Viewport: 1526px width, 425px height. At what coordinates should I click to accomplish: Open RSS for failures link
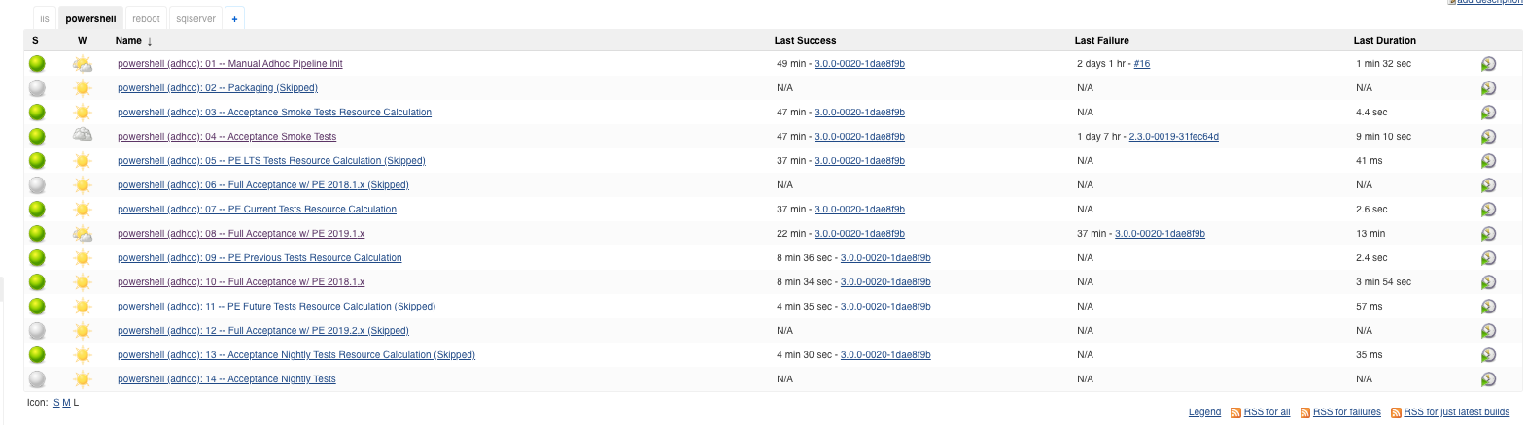1346,412
